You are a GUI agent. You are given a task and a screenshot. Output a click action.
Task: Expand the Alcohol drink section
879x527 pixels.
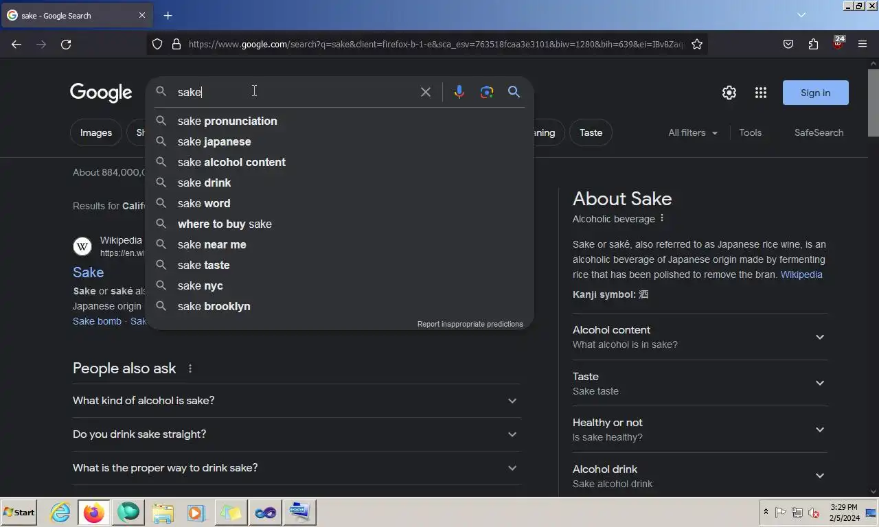pos(700,476)
